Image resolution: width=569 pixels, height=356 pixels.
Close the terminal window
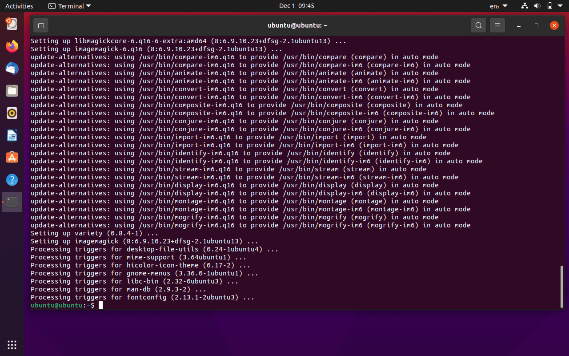coord(554,25)
